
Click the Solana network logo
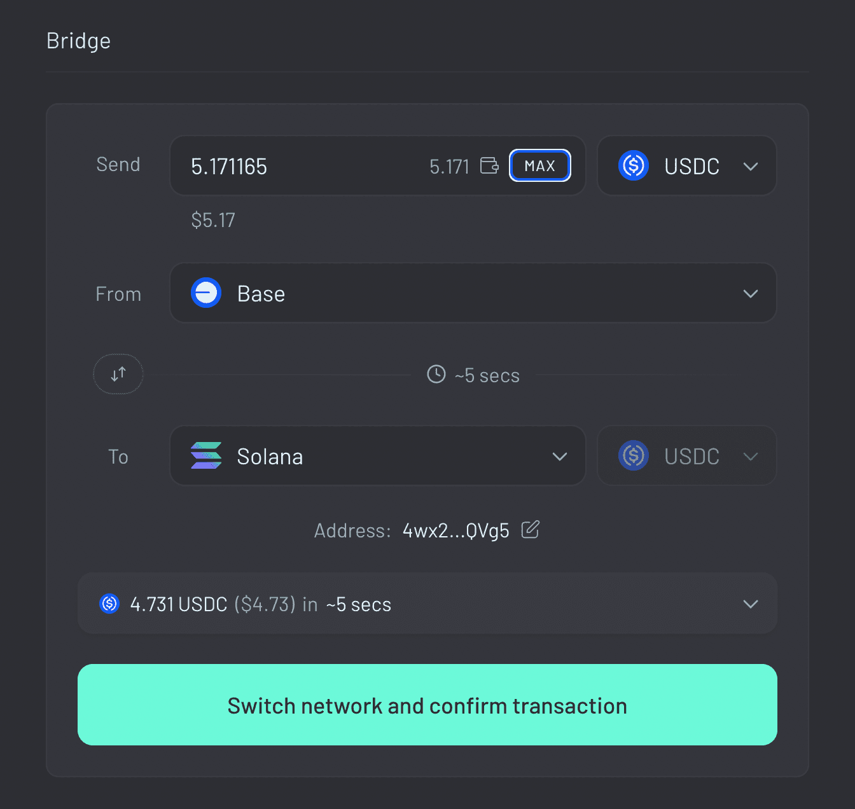[205, 455]
